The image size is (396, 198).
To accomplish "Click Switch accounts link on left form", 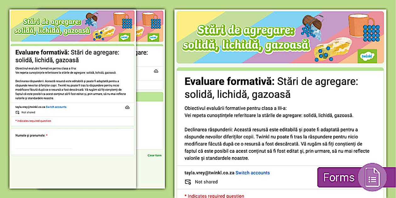I will [x=56, y=107].
